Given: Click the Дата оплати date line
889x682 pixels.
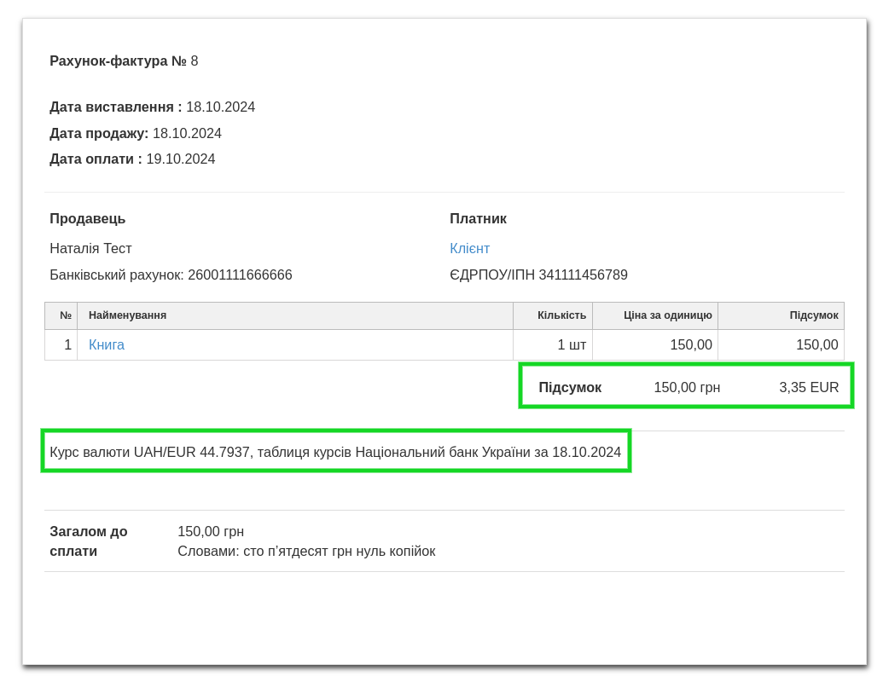Looking at the screenshot, I should (x=132, y=159).
